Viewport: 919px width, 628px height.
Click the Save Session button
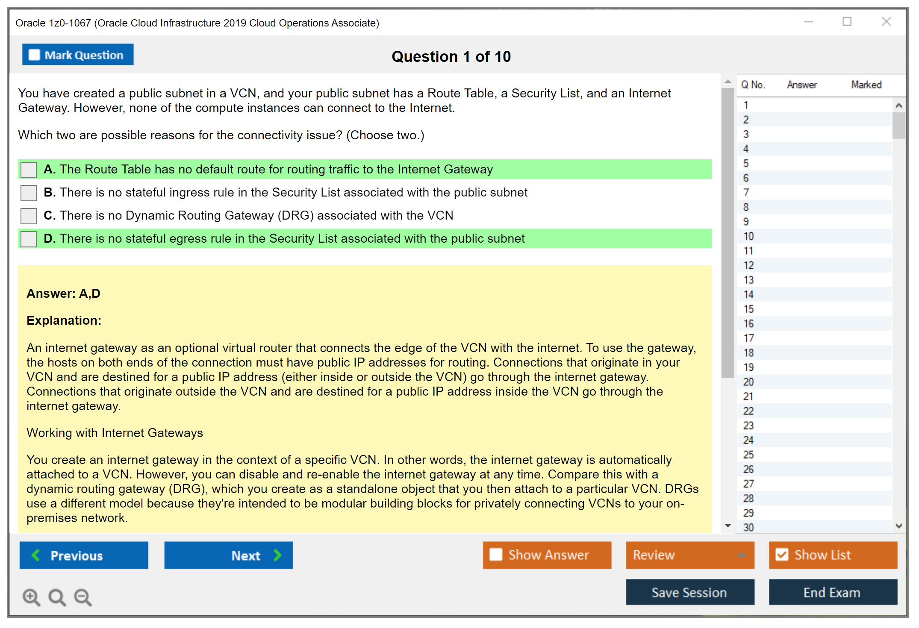point(689,592)
